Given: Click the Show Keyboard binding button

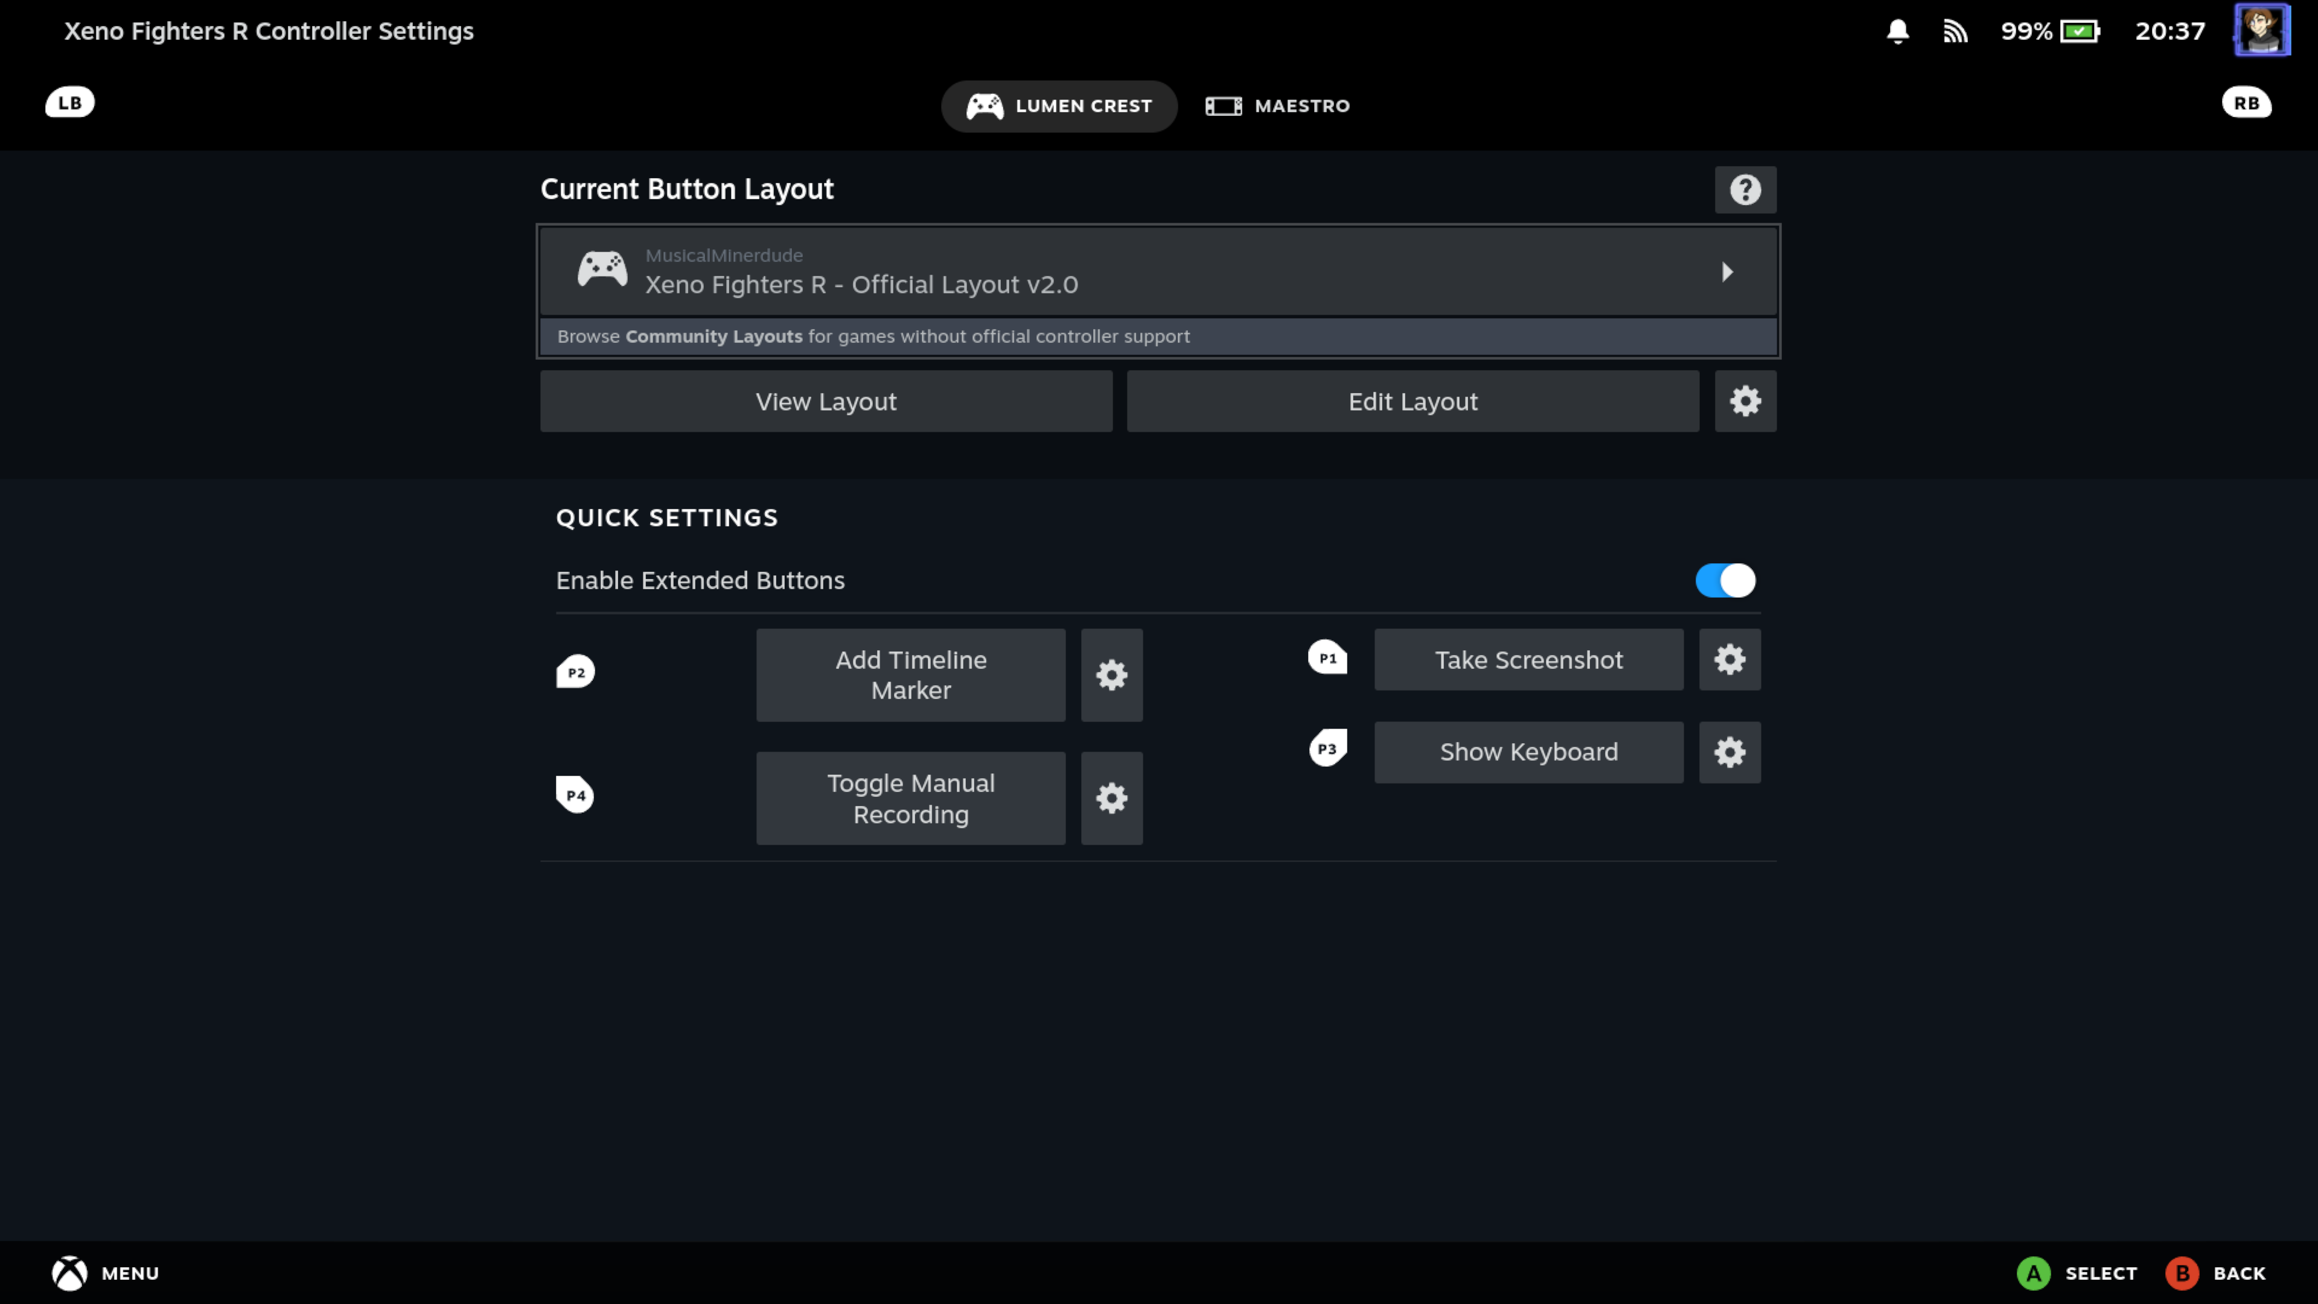Looking at the screenshot, I should (1529, 752).
